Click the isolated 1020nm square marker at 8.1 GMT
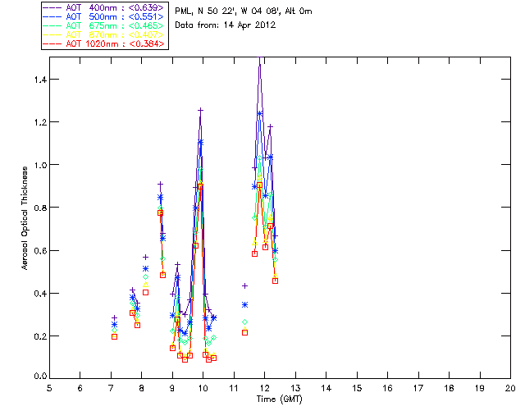 [146, 292]
